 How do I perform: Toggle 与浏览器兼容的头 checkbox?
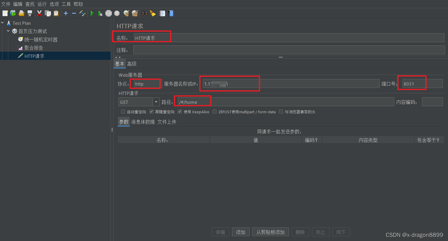click(x=281, y=112)
